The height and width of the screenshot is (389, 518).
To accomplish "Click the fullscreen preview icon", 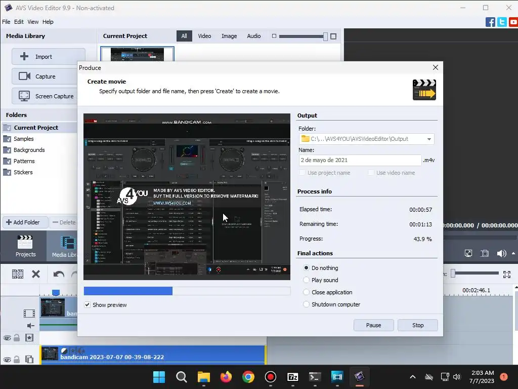I will 468,253.
